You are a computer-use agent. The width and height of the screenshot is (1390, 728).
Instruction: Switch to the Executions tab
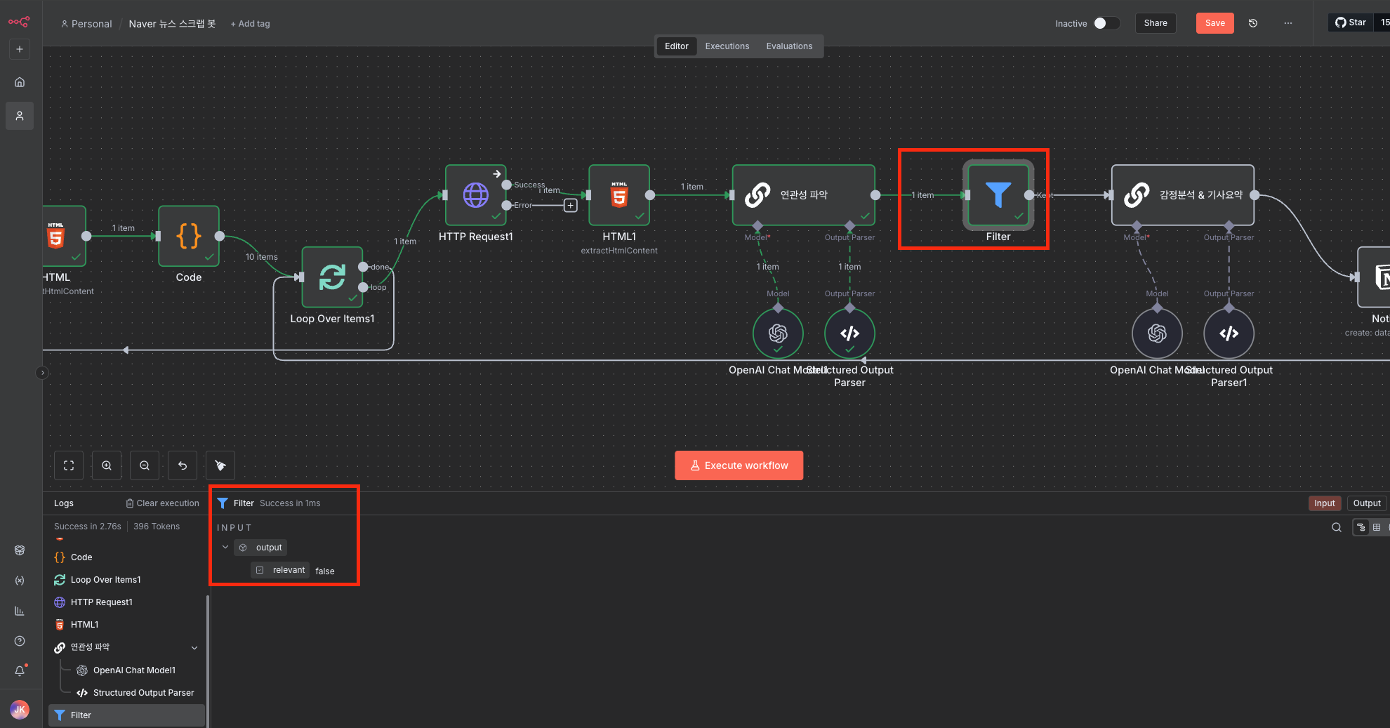pos(727,46)
